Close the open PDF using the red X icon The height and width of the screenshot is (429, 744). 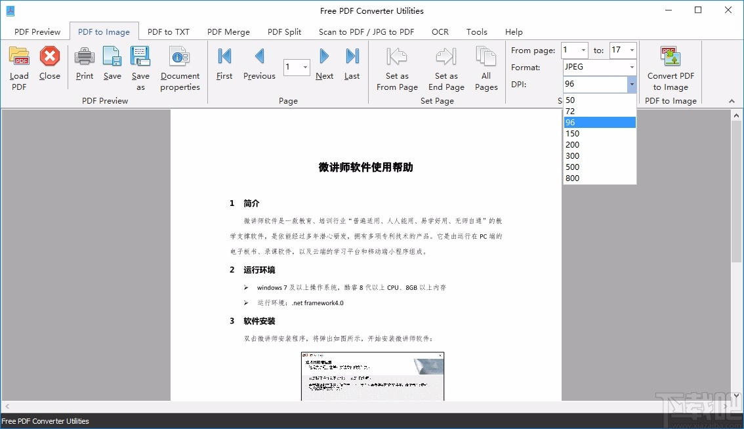tap(50, 56)
